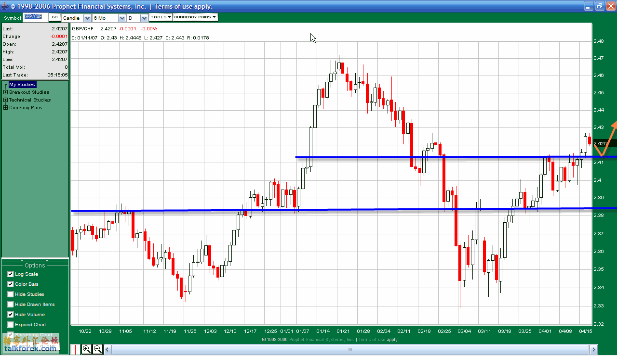Click the Change value -0.0001 in quote panel
The height and width of the screenshot is (356, 617).
pyautogui.click(x=59, y=37)
